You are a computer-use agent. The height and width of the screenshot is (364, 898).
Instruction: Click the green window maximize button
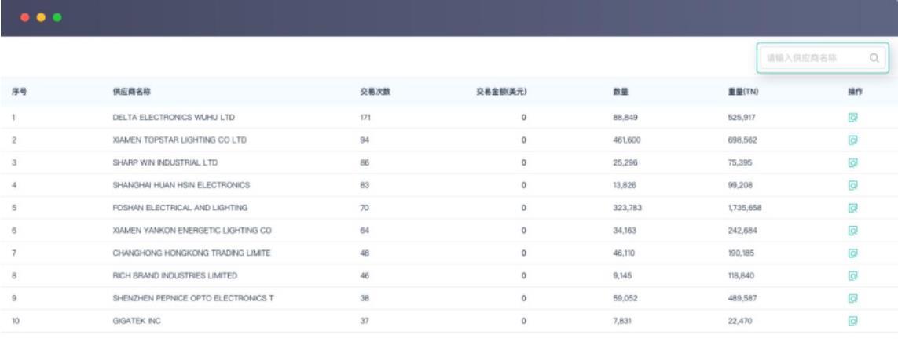coord(57,17)
